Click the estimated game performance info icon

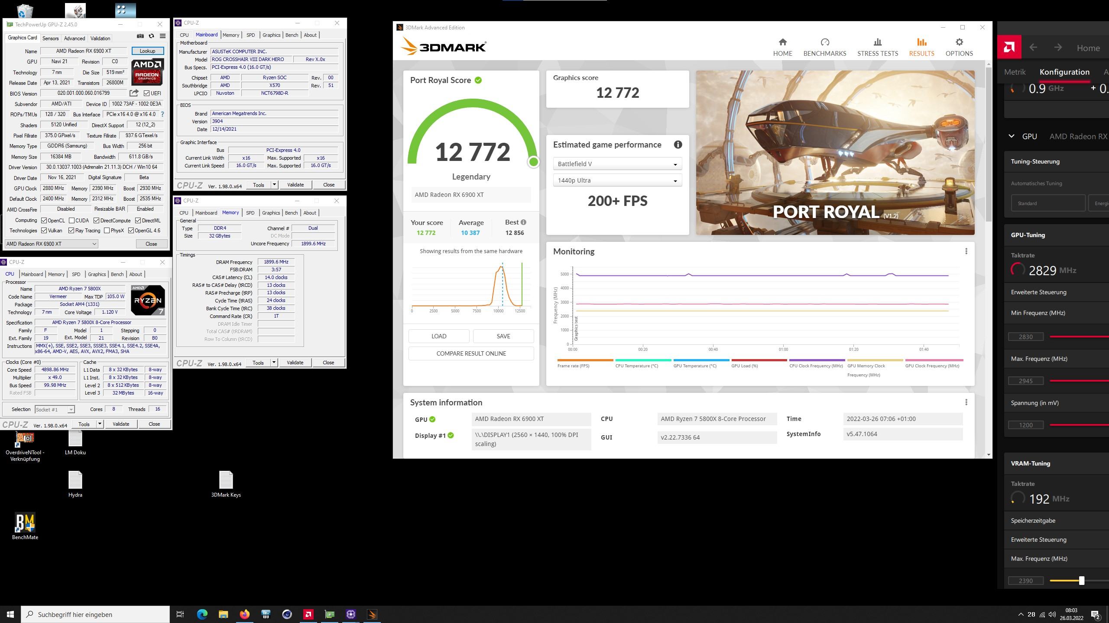click(x=678, y=145)
